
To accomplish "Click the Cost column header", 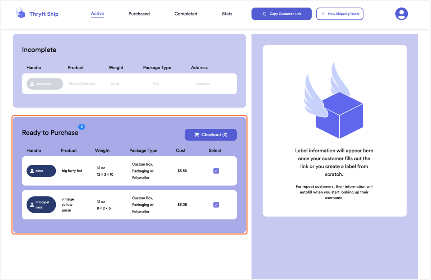I will tap(181, 151).
